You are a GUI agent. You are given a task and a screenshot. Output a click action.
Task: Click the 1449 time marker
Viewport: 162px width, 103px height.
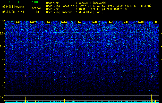click(x=141, y=22)
